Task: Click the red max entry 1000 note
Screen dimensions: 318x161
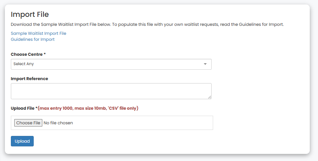Action: pyautogui.click(x=55, y=108)
